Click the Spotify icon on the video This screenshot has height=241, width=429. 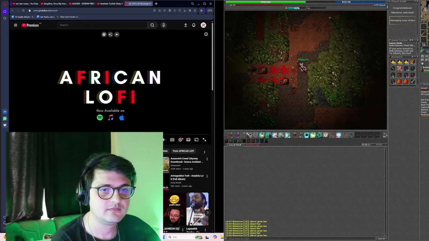tap(100, 117)
